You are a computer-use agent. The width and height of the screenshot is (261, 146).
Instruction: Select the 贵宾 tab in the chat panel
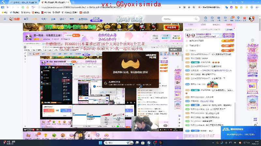216,25
